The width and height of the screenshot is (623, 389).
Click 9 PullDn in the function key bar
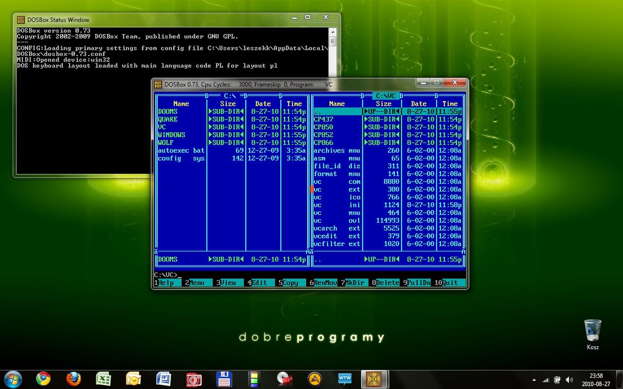[417, 283]
